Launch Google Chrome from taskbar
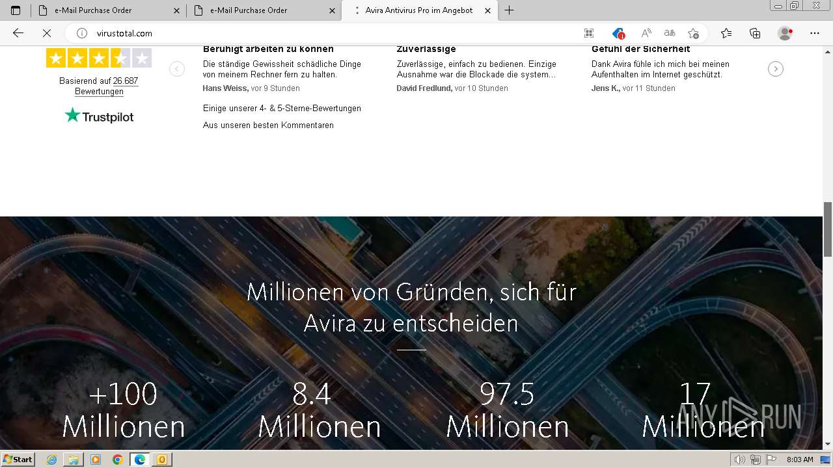 [x=118, y=460]
